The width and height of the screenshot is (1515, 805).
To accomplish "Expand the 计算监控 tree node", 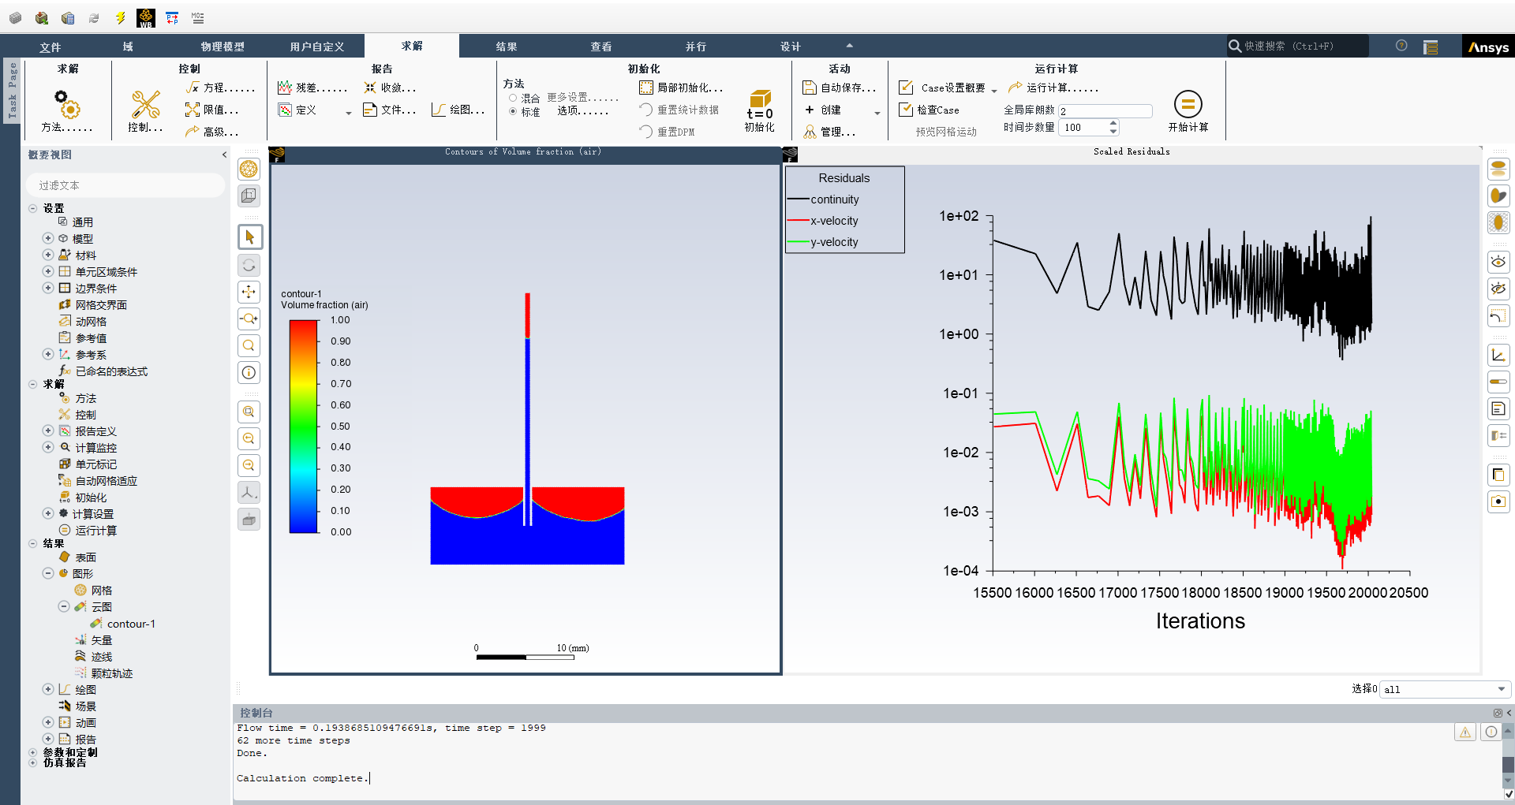I will coord(48,447).
